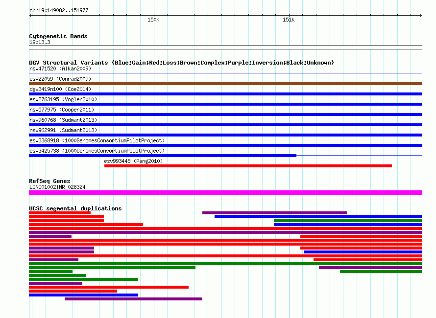This screenshot has width=436, height=318.
Task: Click the ruler's left arrow end
Action: (30, 16)
